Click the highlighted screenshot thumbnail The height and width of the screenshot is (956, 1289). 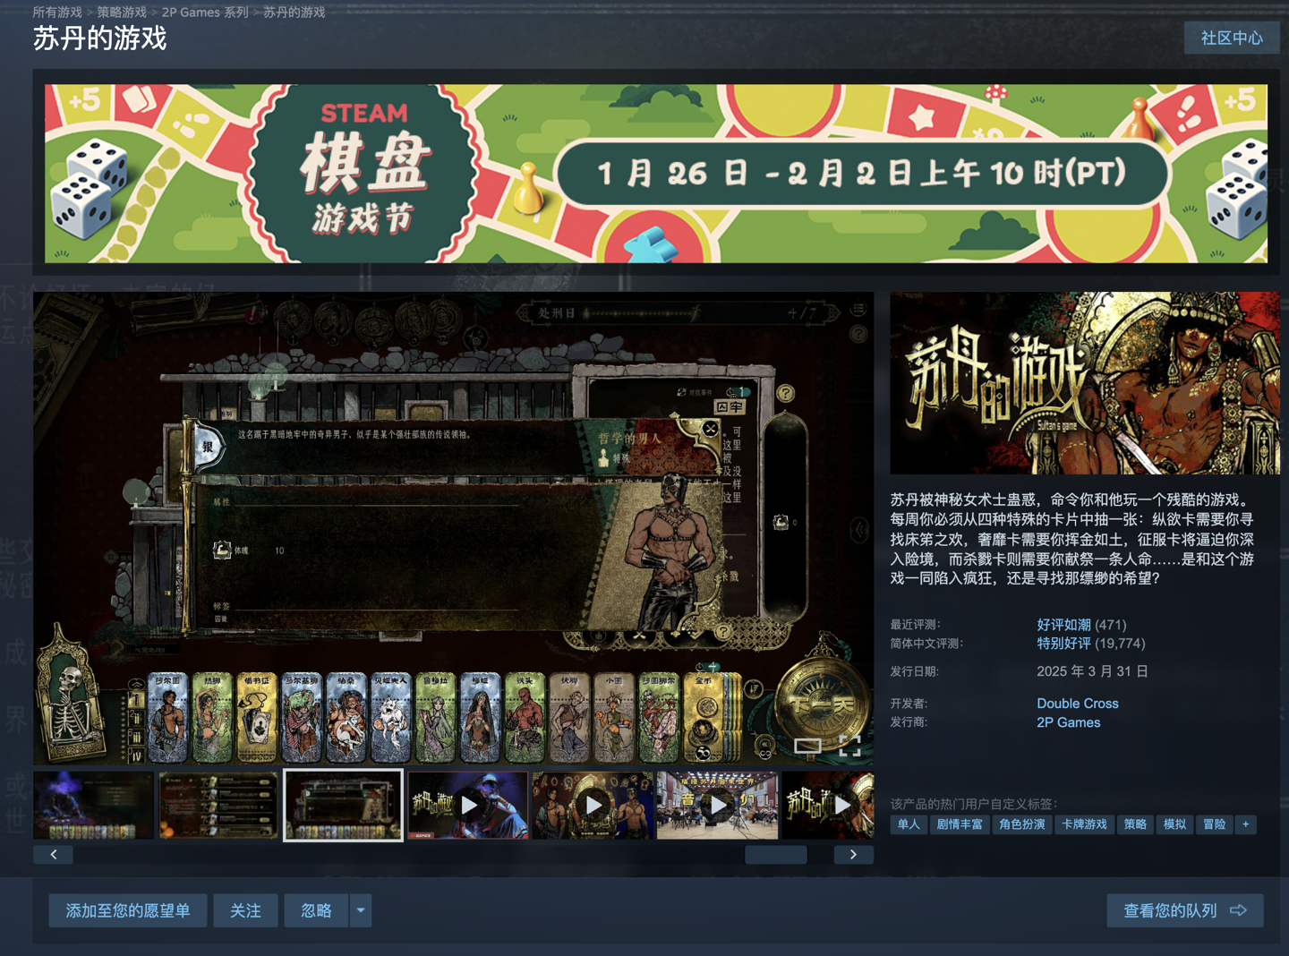click(x=343, y=805)
